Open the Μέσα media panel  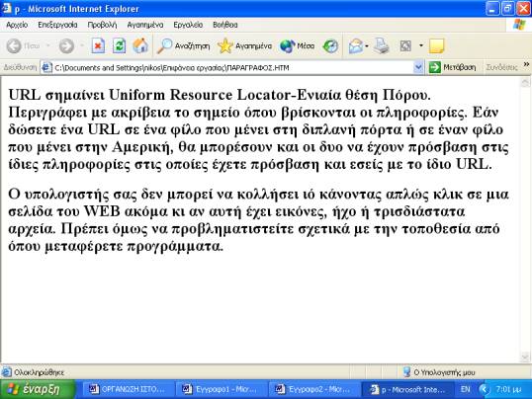coord(298,45)
